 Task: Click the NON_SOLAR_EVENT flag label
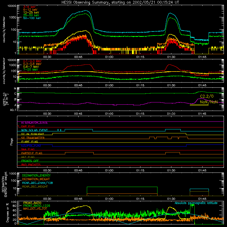pyautogui.click(x=34, y=130)
